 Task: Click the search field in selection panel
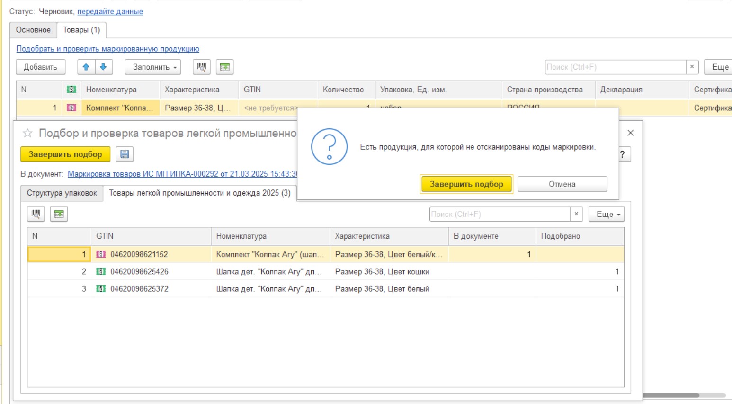click(499, 214)
